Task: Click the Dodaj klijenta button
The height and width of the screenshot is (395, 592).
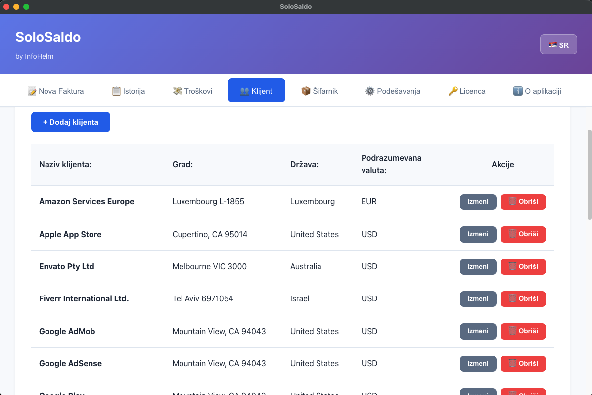Action: (x=70, y=122)
